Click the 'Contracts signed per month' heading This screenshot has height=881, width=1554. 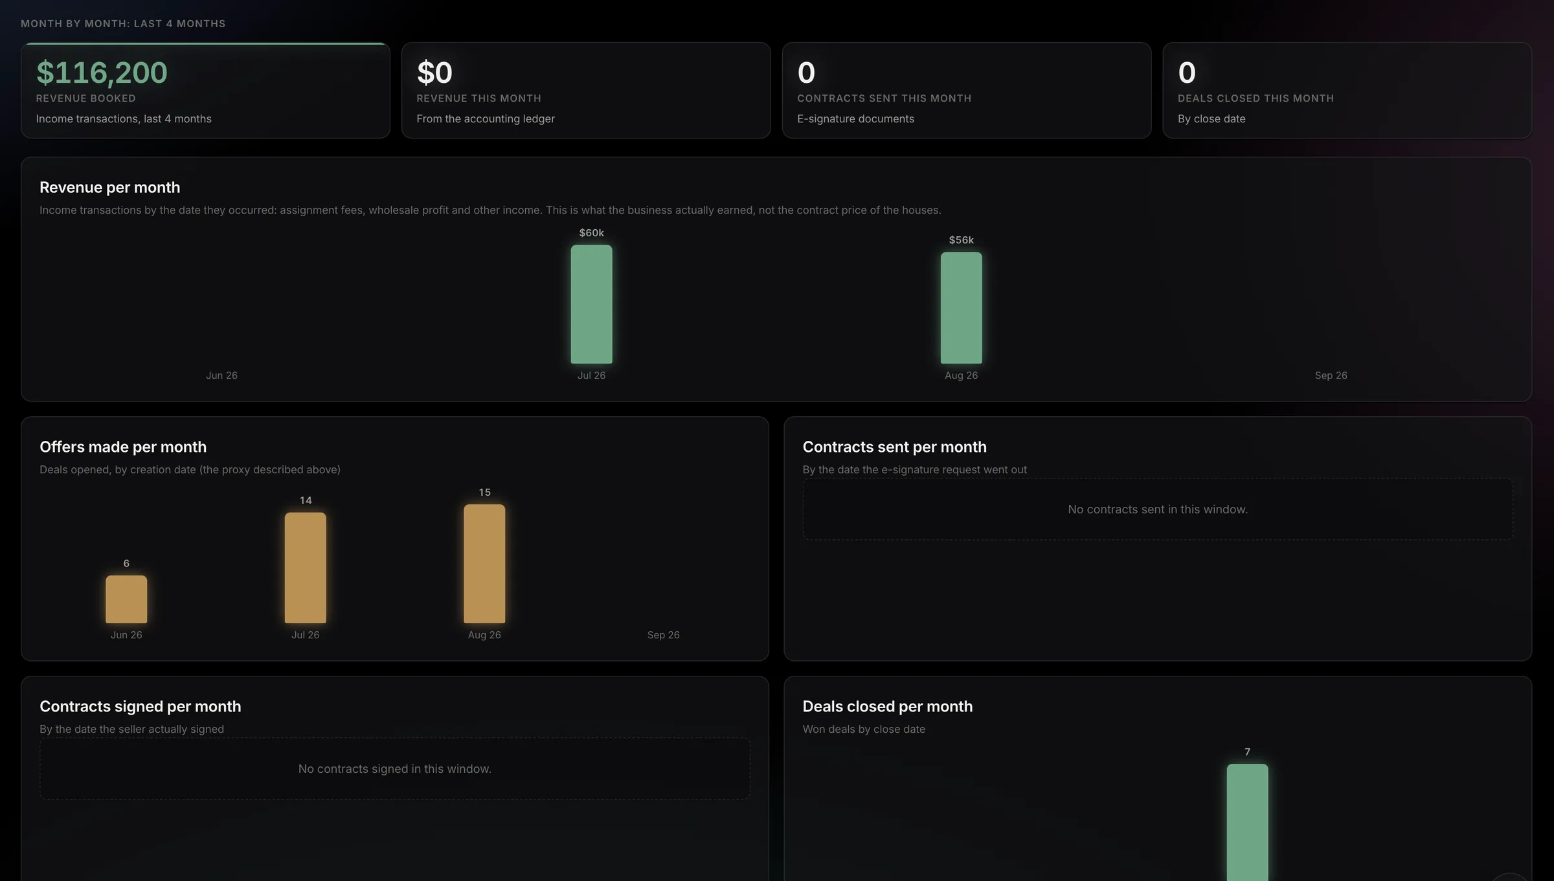[141, 706]
